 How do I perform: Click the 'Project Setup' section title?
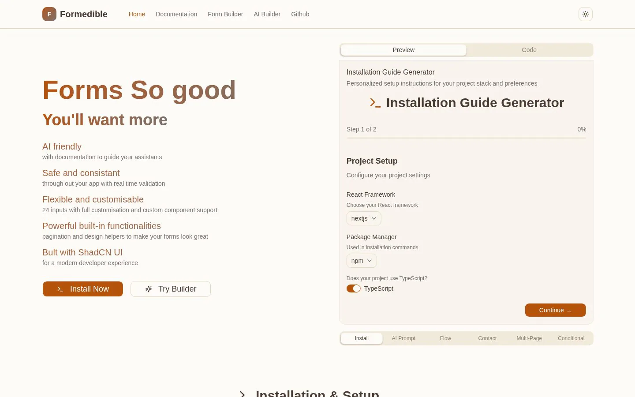tap(372, 161)
